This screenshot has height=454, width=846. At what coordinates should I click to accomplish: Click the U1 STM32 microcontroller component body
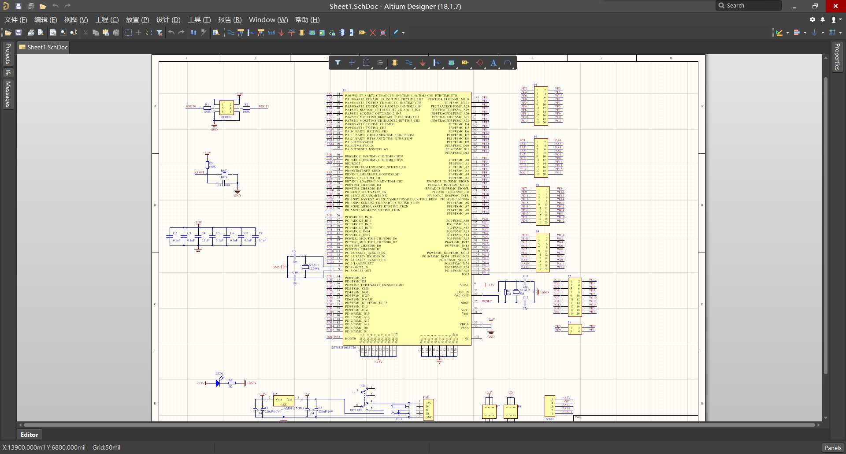(408, 218)
